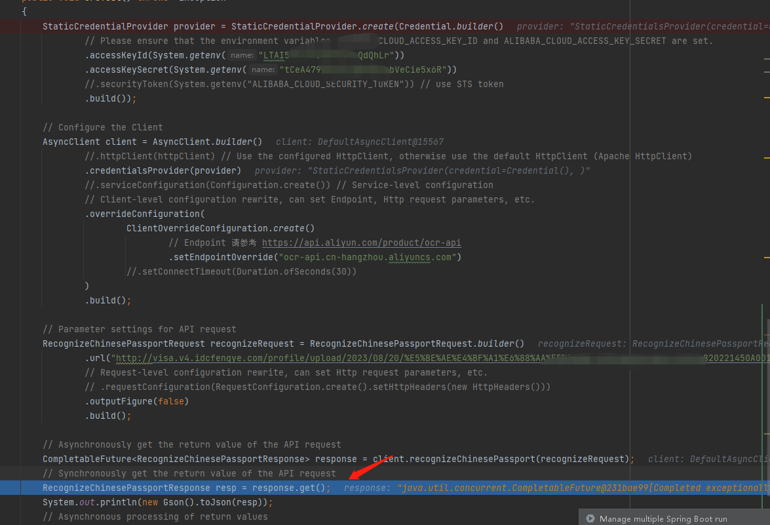The height and width of the screenshot is (525, 770).
Task: Click the 'name:' hint before "tCeA479" secret
Action: (x=263, y=69)
